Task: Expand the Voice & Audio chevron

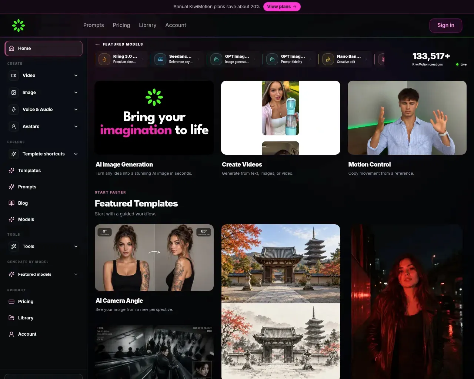Action: [x=76, y=110]
